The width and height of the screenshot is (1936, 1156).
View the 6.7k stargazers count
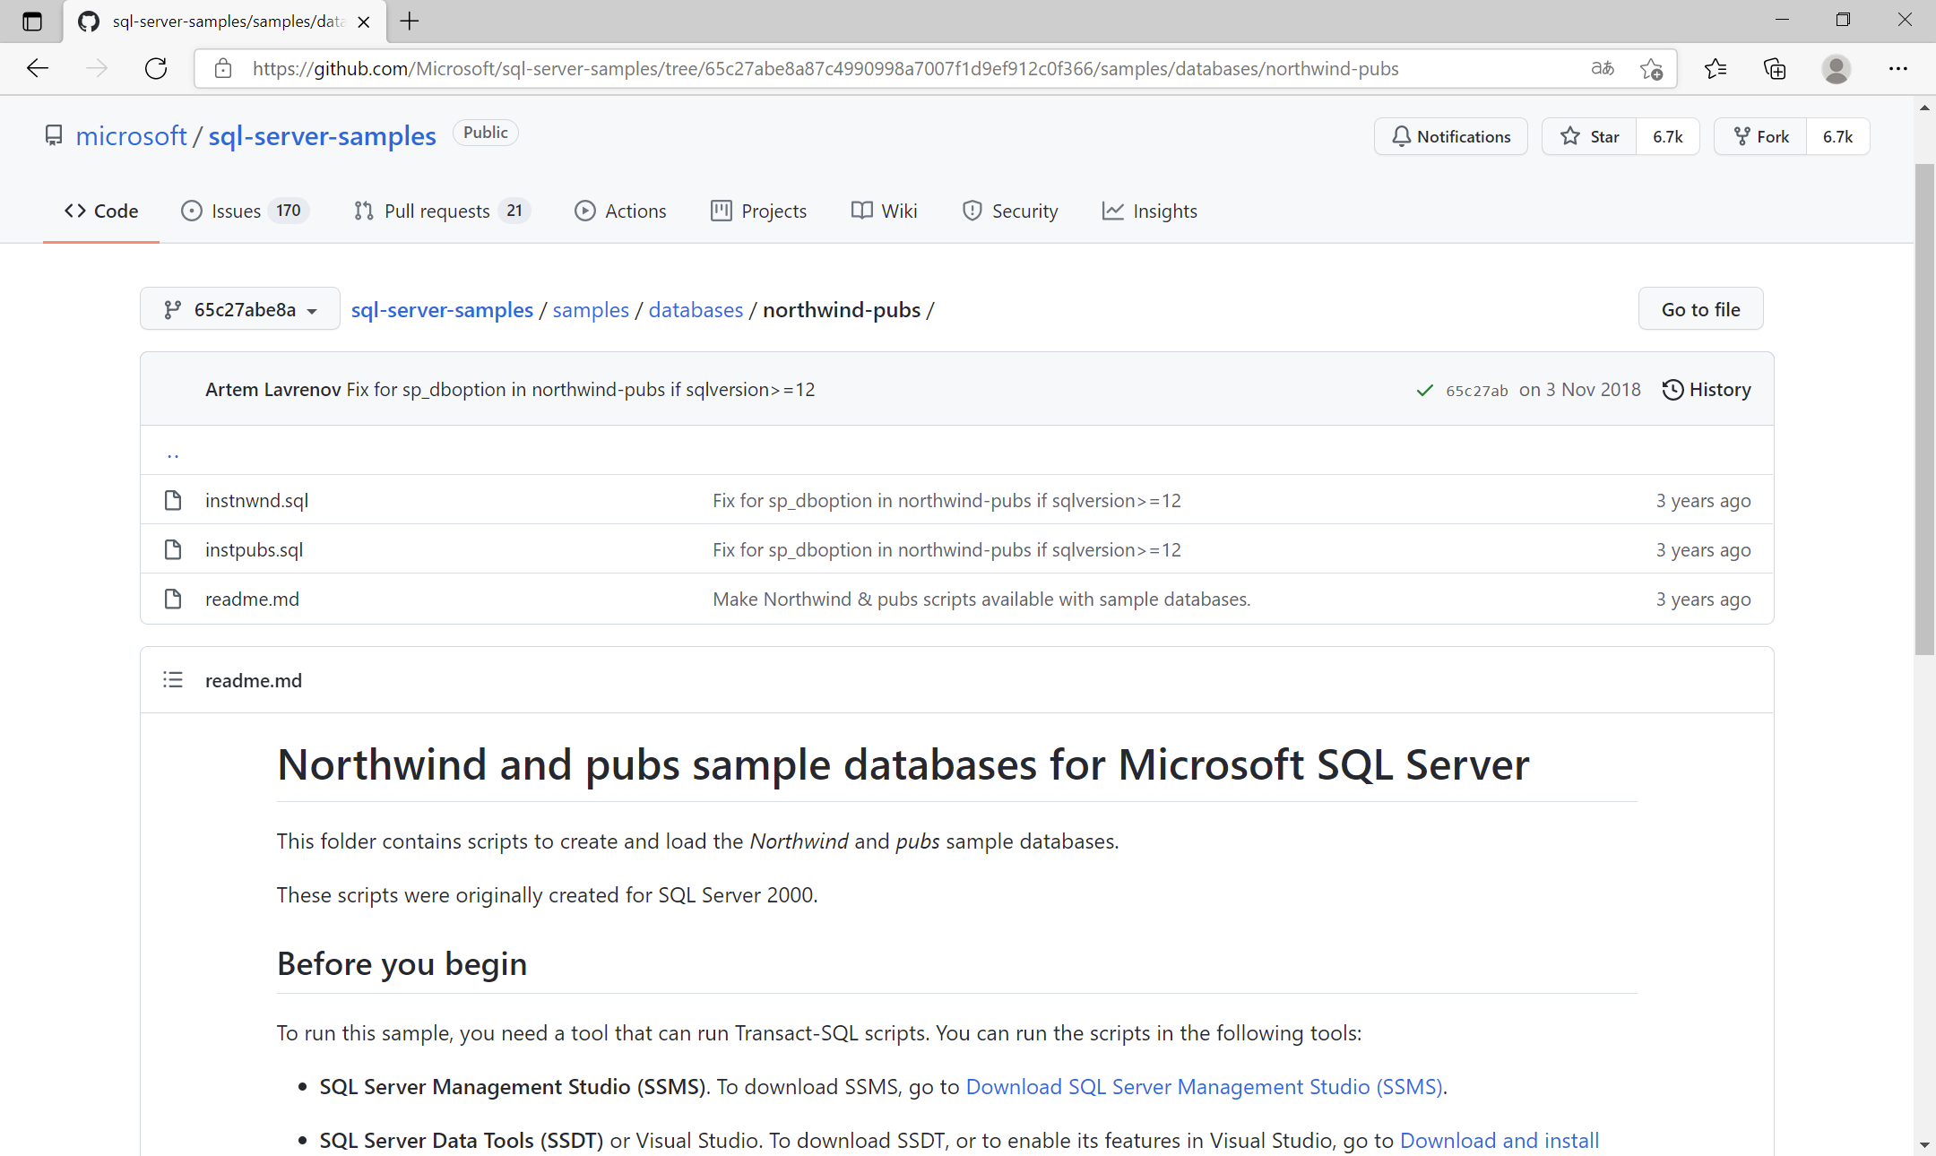click(x=1667, y=136)
